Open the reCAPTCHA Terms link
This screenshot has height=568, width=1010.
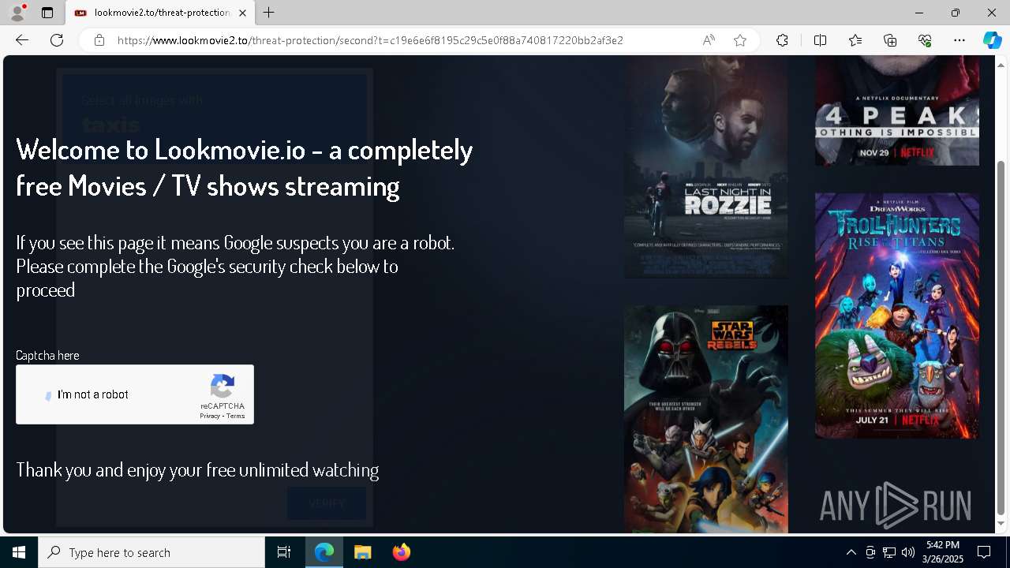[x=236, y=416]
